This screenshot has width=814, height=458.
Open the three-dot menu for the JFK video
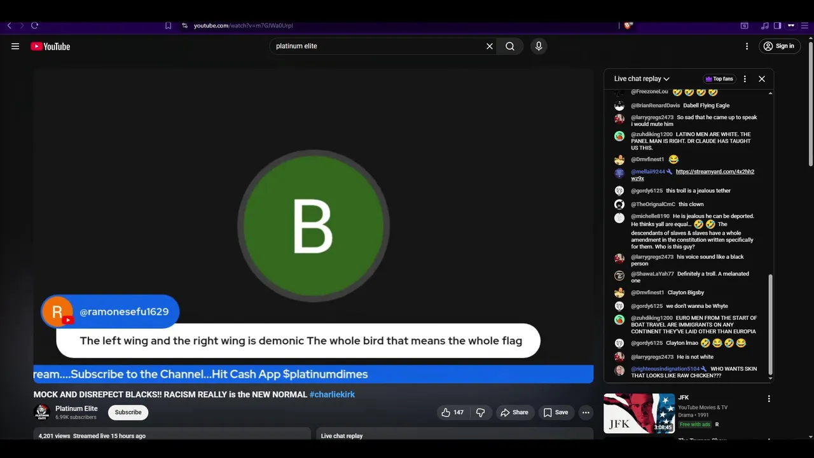point(769,399)
